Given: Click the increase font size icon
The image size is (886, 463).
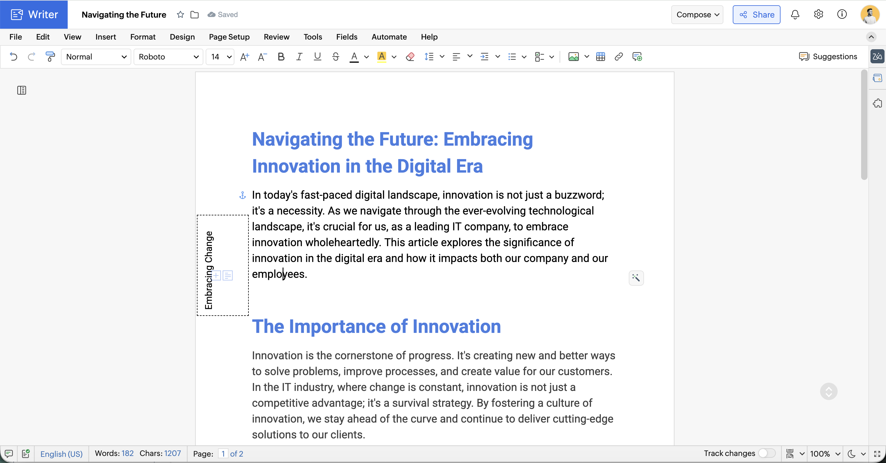Looking at the screenshot, I should (x=245, y=57).
